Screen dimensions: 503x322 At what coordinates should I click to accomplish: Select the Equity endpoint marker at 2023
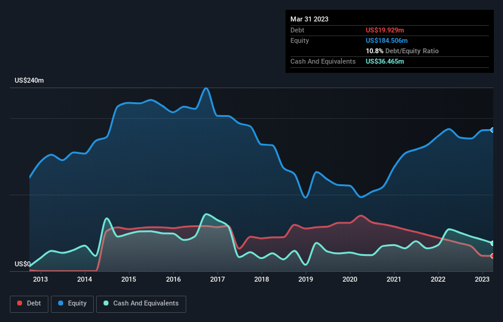(x=493, y=130)
